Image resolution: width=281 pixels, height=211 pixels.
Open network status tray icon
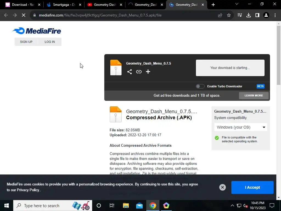(x=239, y=206)
